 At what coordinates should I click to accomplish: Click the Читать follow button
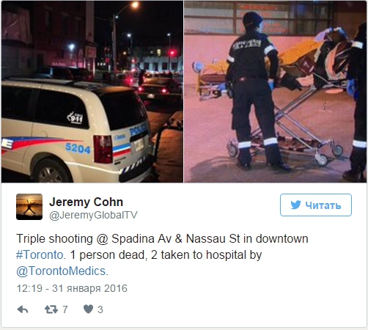pyautogui.click(x=316, y=205)
